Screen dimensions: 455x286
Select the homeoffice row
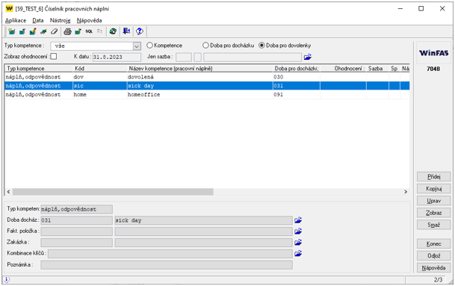[x=208, y=95]
